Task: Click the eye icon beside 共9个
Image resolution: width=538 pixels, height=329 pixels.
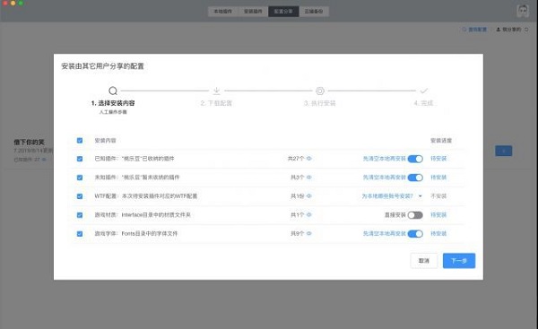Action: [x=309, y=233]
